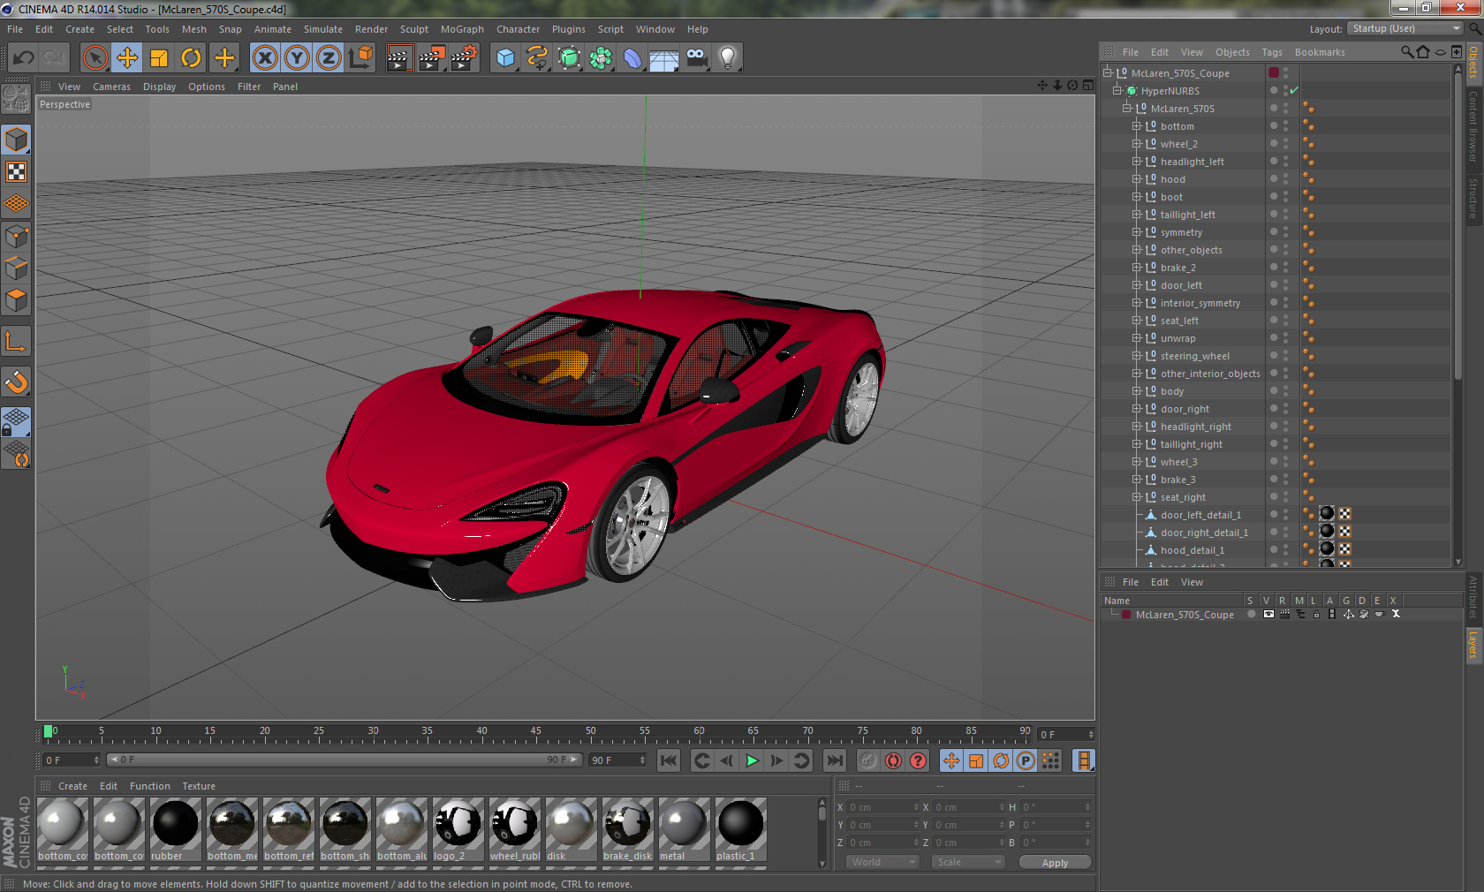Enable Polygons mode
This screenshot has width=1484, height=892.
pyautogui.click(x=17, y=300)
